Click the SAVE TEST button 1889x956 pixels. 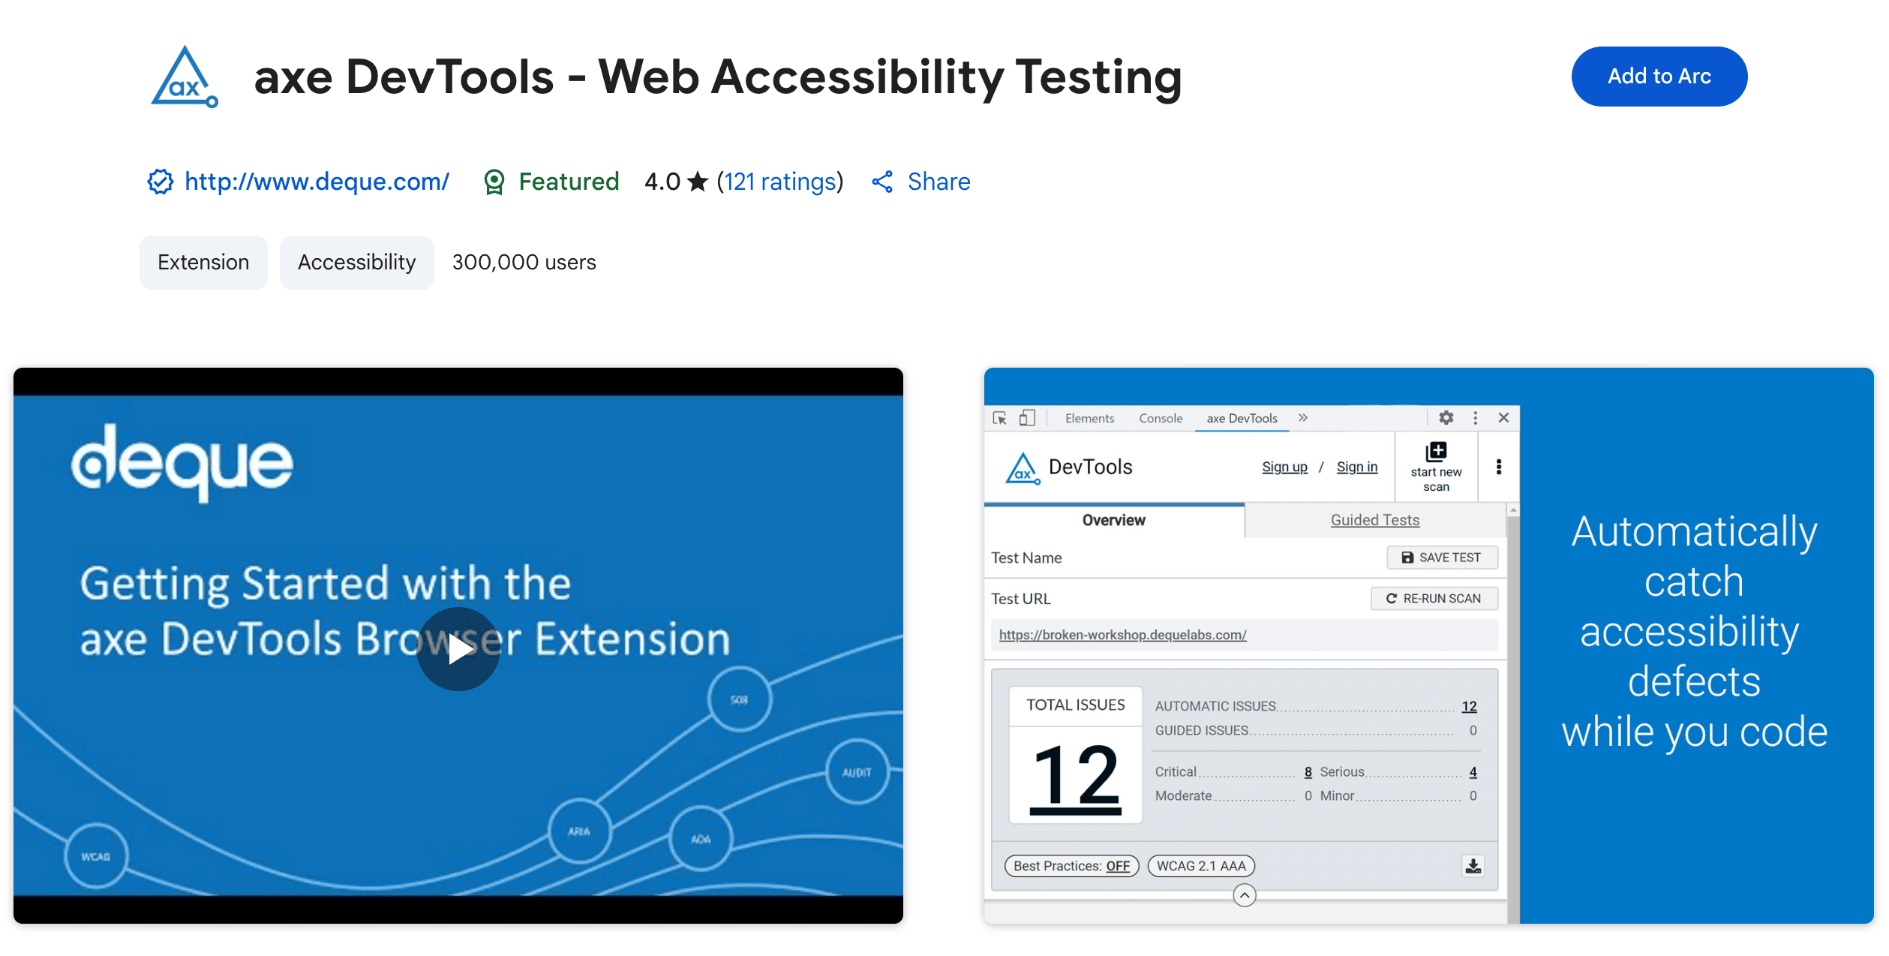pyautogui.click(x=1442, y=558)
